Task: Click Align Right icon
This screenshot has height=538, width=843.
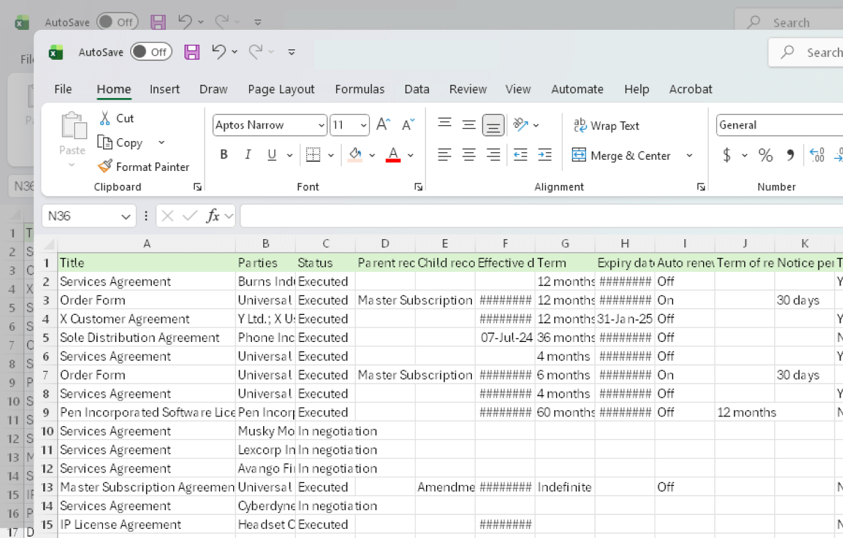Action: (x=493, y=155)
